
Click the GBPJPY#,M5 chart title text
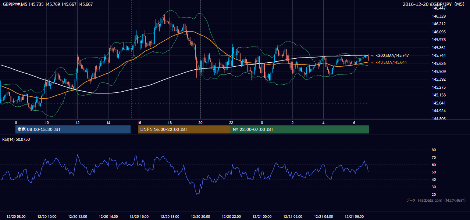click(47, 4)
